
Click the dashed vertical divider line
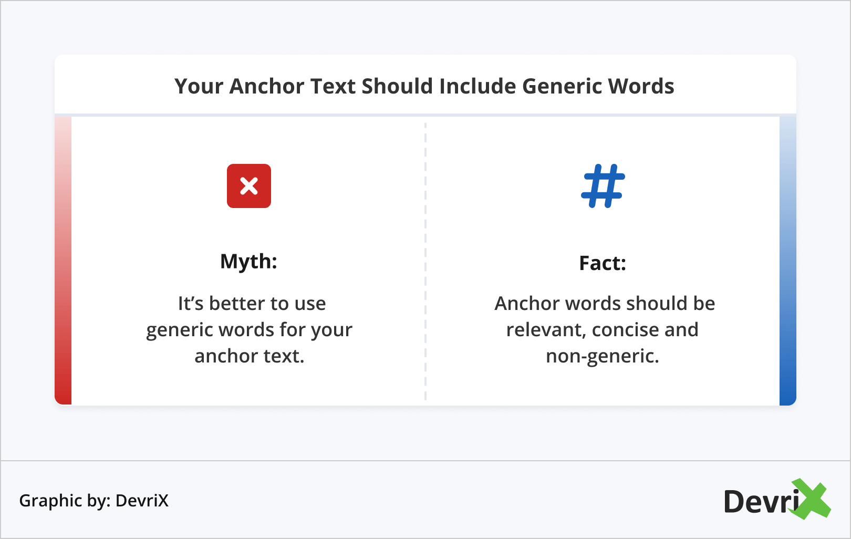(426, 261)
